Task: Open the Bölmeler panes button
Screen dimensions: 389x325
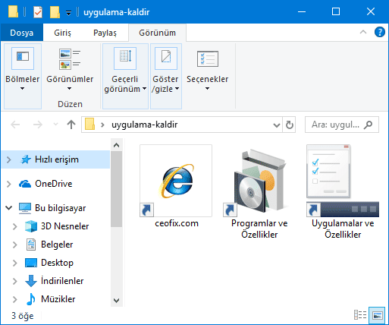Action: (x=23, y=76)
